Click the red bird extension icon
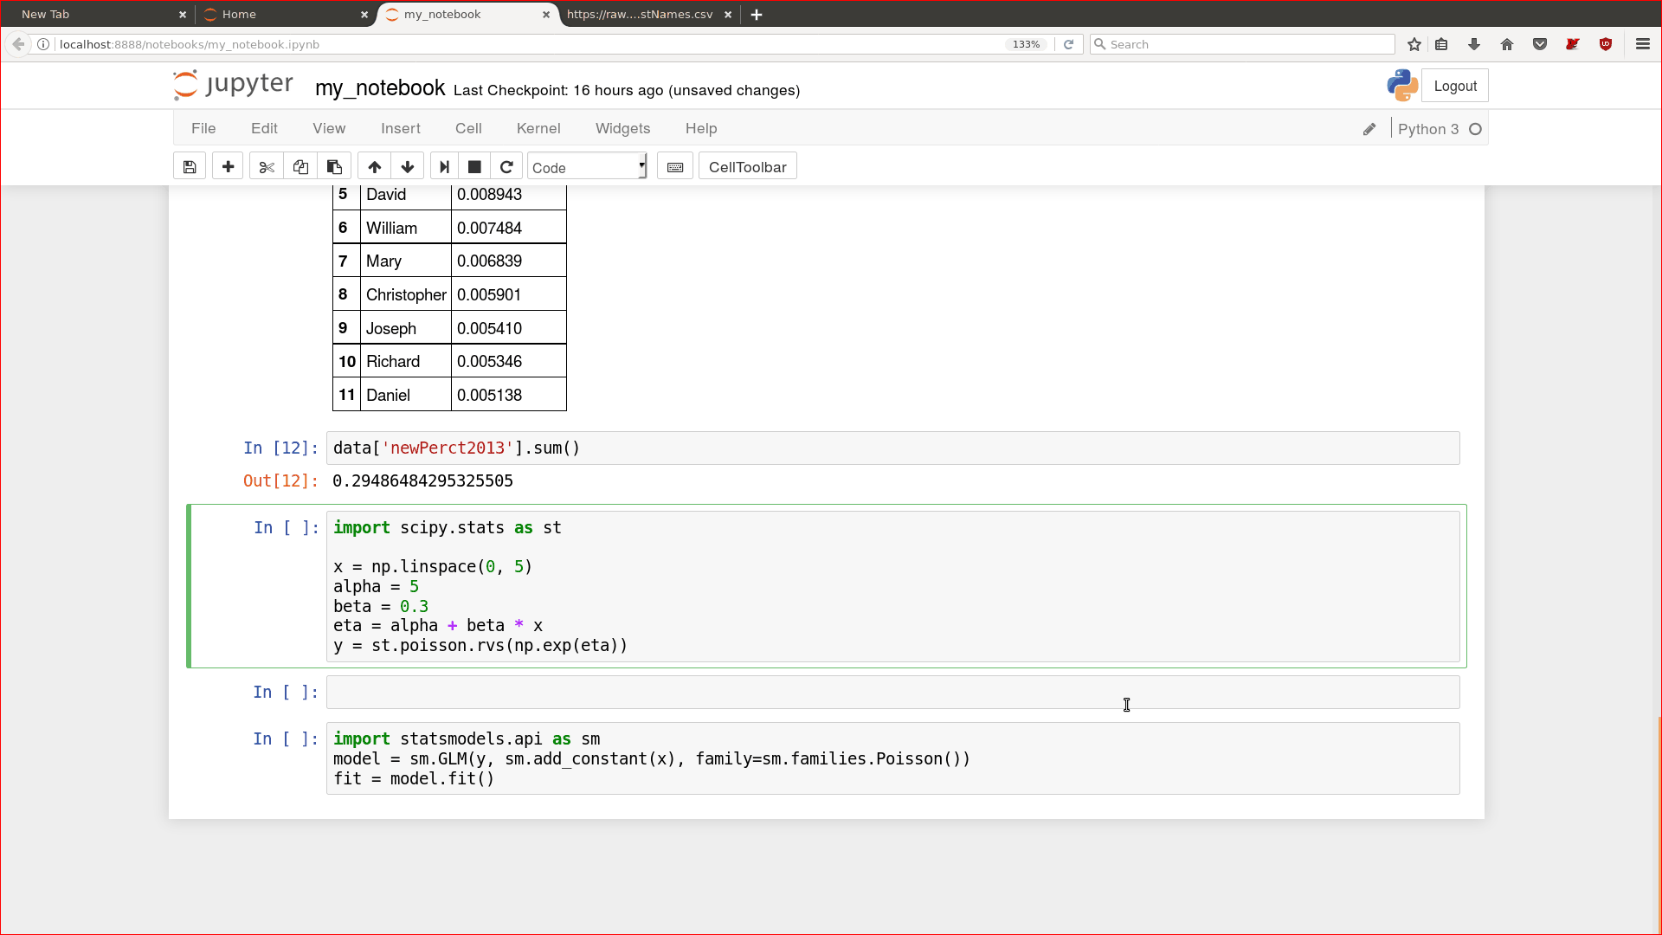The image size is (1662, 935). click(x=1573, y=44)
